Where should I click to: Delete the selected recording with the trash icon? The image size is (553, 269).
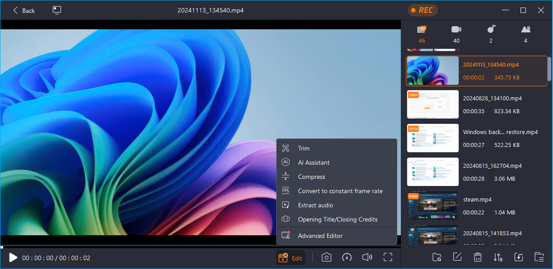click(478, 257)
